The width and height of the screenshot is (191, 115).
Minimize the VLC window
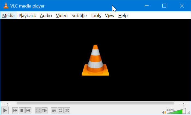click(x=147, y=6)
